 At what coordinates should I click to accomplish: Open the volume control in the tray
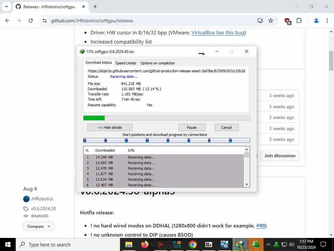(x=291, y=244)
